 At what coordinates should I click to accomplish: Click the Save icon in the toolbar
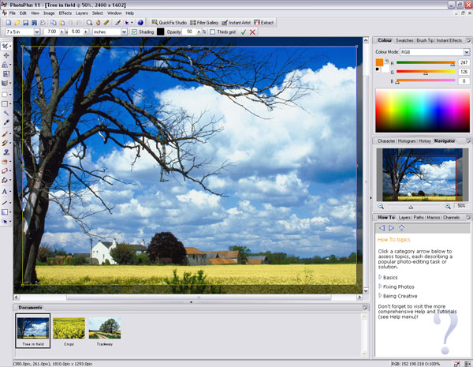click(24, 23)
